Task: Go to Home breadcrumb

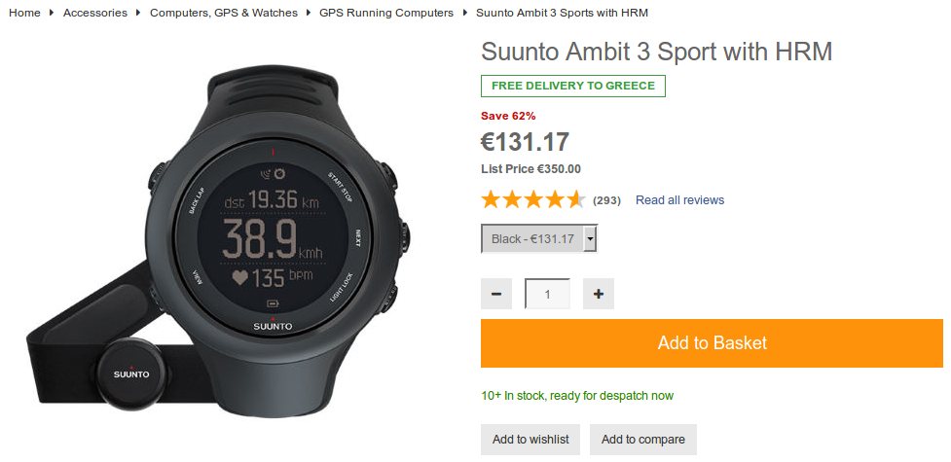Action: coord(25,13)
